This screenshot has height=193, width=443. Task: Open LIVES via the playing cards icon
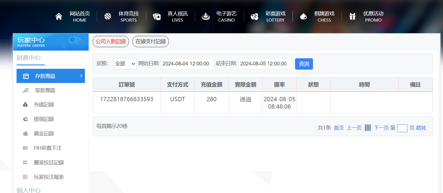click(x=156, y=16)
